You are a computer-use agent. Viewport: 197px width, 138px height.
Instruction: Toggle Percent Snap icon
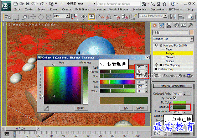coord(117,17)
